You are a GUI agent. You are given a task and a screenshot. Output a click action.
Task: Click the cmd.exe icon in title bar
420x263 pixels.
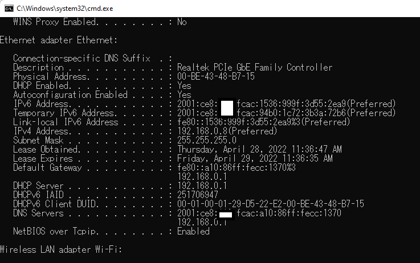9,9
